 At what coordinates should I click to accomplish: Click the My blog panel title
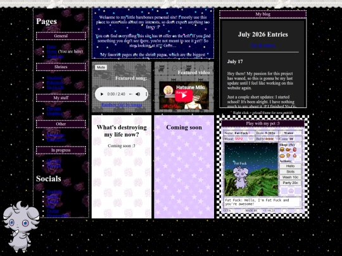[263, 14]
